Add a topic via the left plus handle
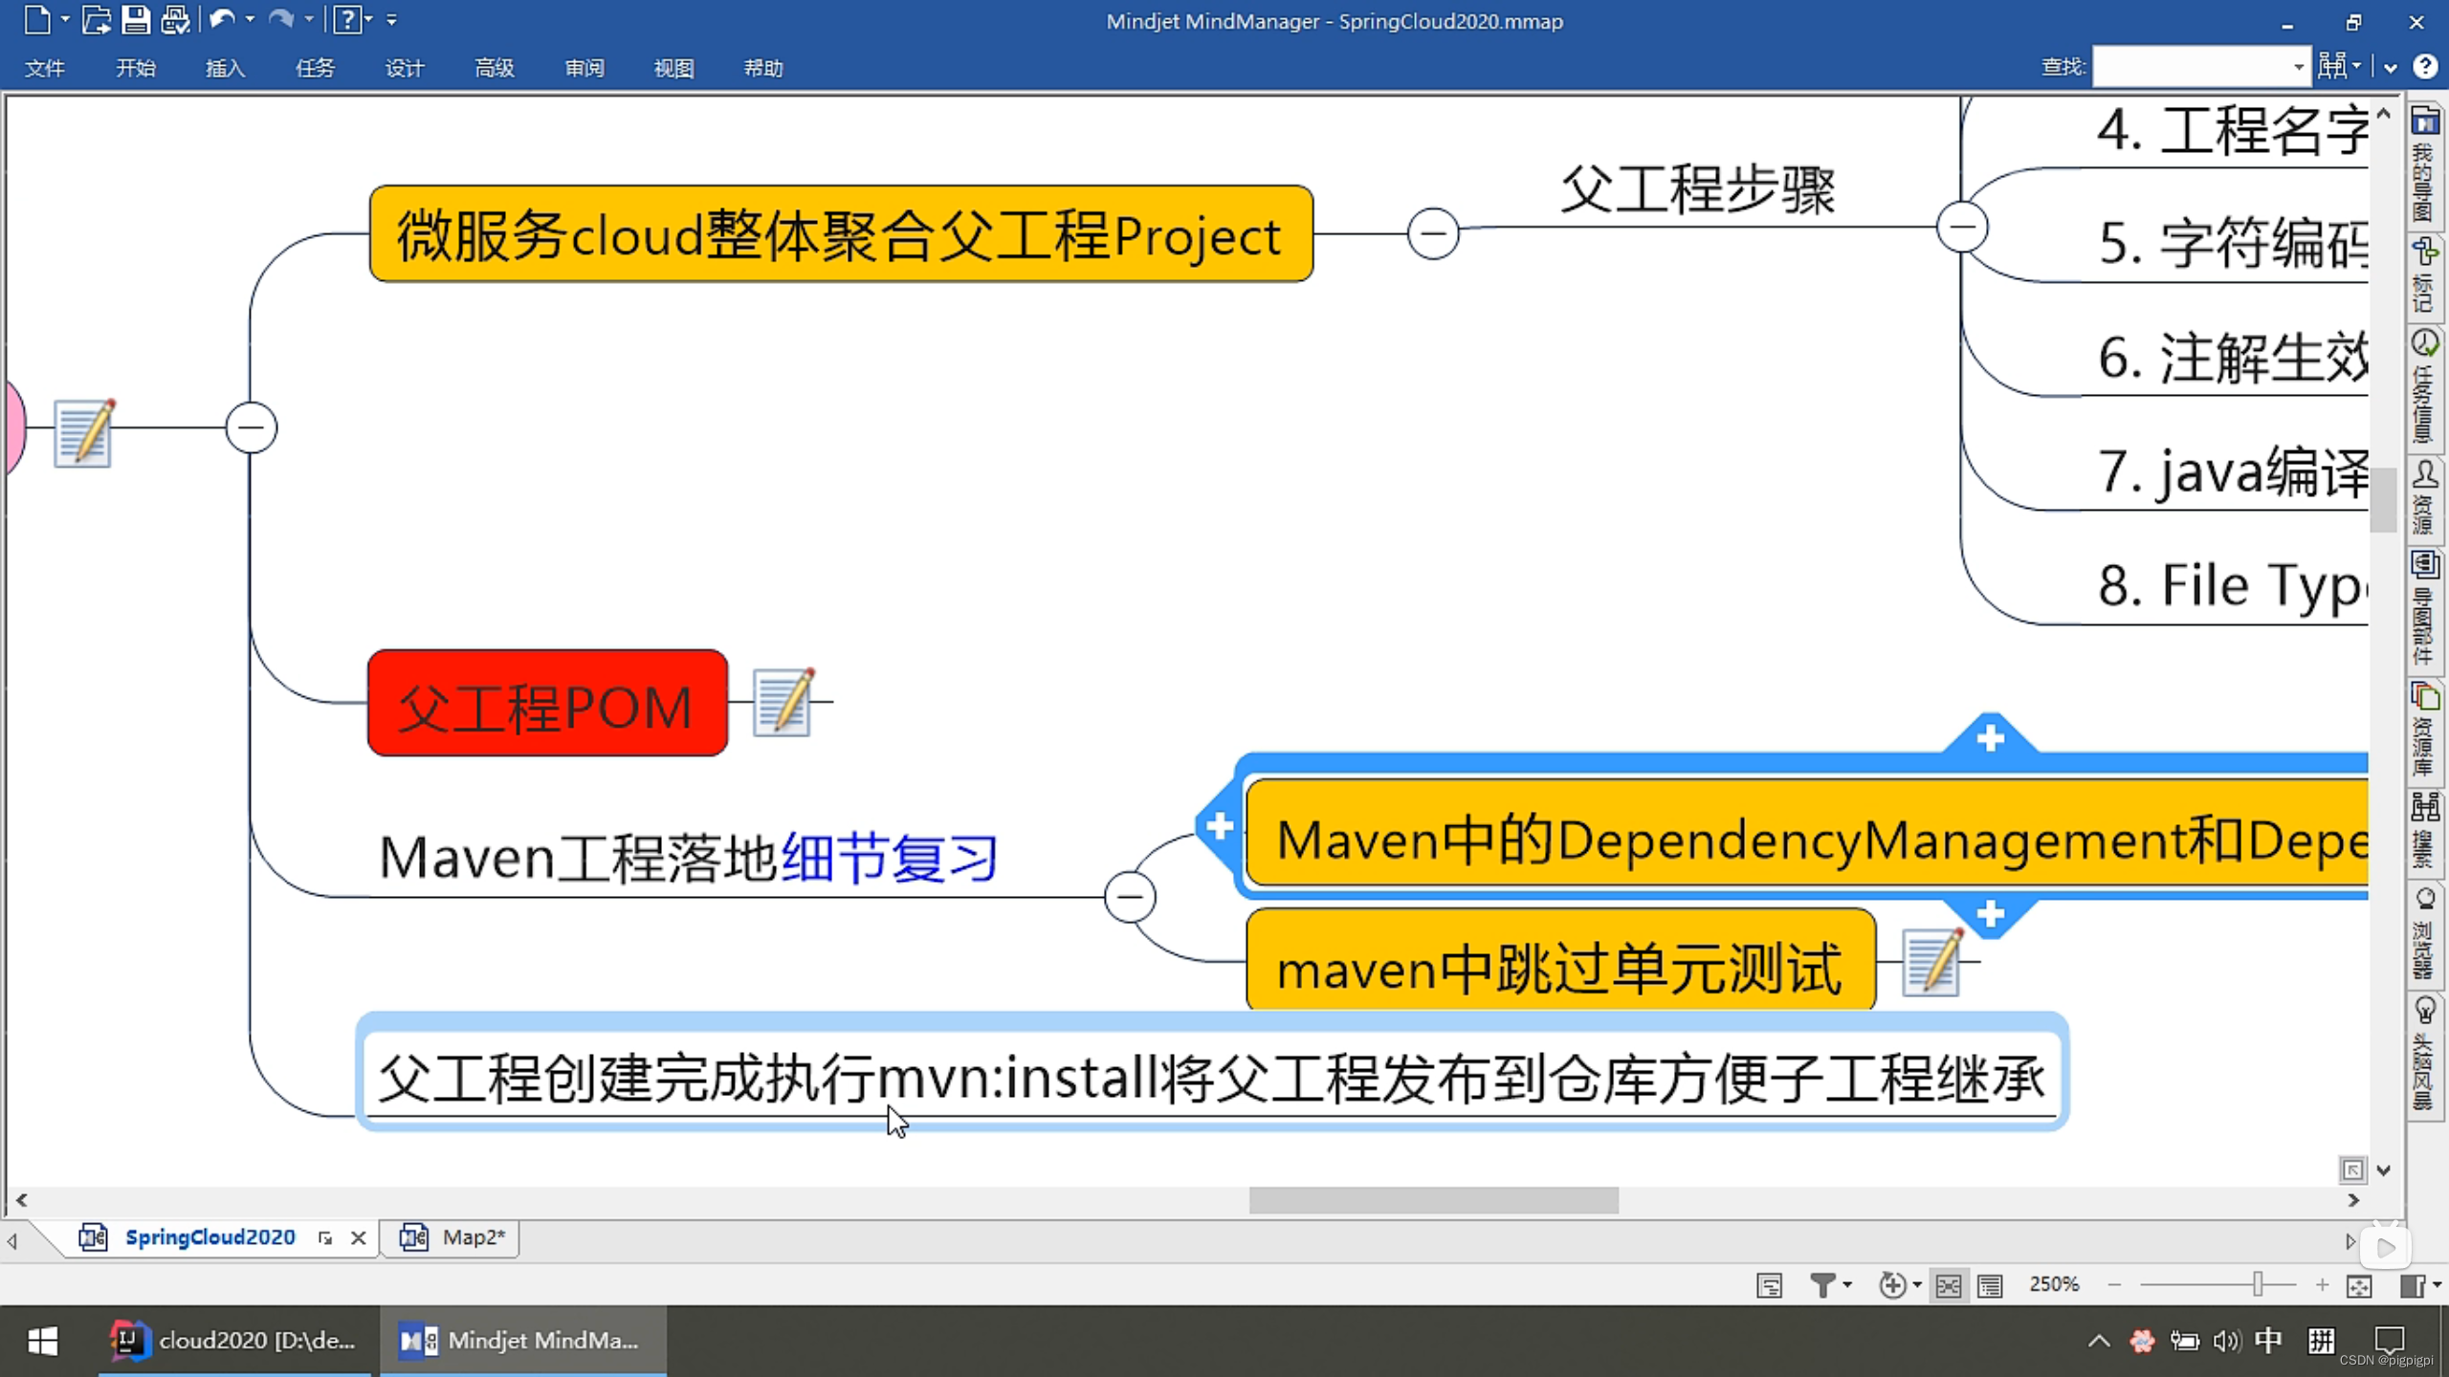The image size is (2449, 1377). click(x=1220, y=825)
